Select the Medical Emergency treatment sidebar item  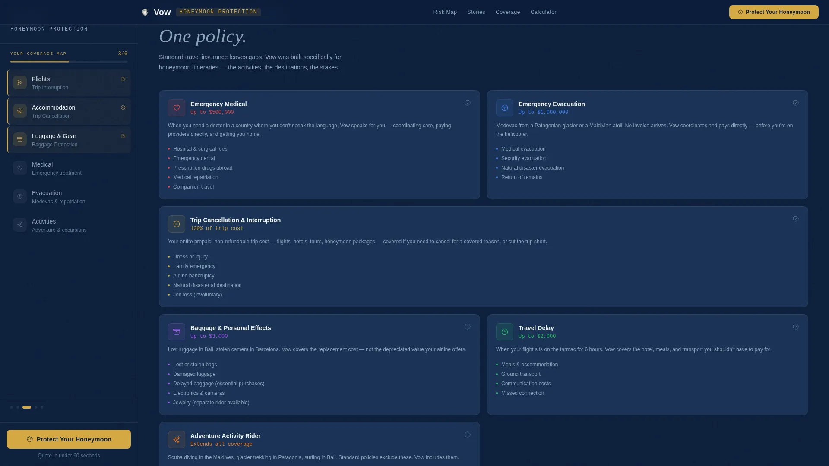[69, 168]
